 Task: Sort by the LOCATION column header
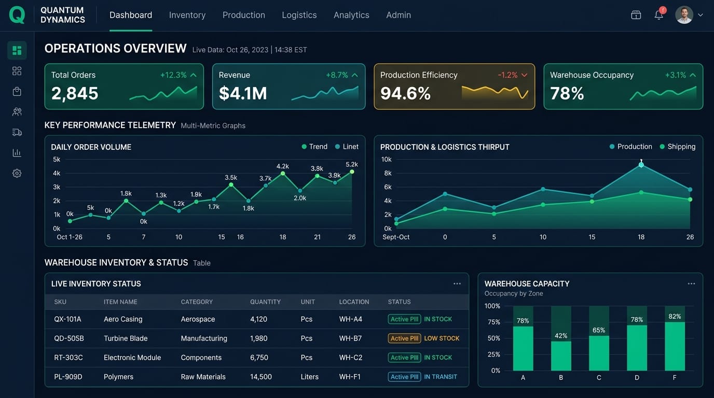click(x=354, y=302)
